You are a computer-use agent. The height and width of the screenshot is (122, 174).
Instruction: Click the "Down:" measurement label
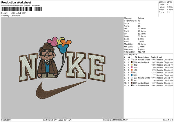pyautogui.click(x=127, y=36)
